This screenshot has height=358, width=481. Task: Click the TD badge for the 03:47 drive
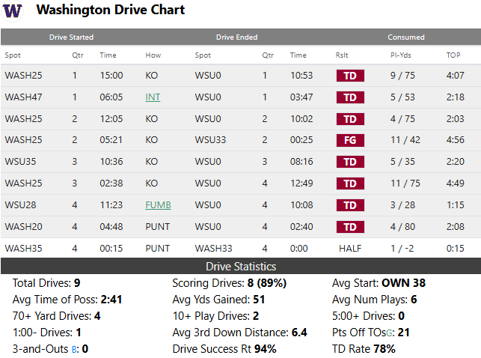coord(350,97)
